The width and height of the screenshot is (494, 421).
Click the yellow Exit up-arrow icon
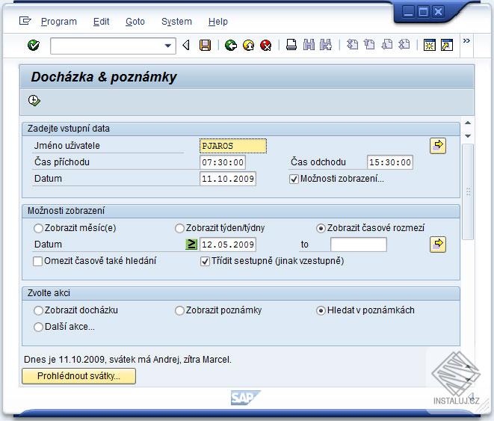[249, 46]
